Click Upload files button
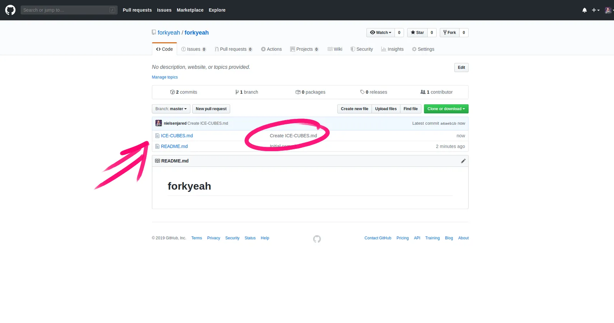614x323 pixels. coord(386,109)
